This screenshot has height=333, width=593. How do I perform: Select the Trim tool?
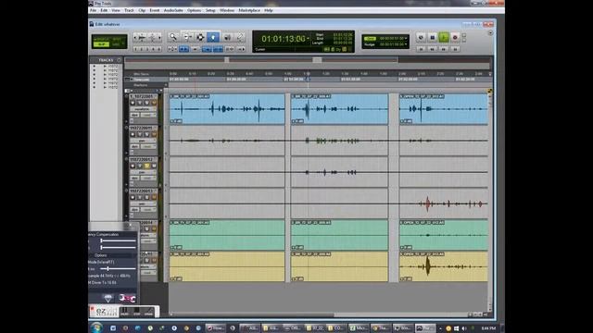pos(187,37)
